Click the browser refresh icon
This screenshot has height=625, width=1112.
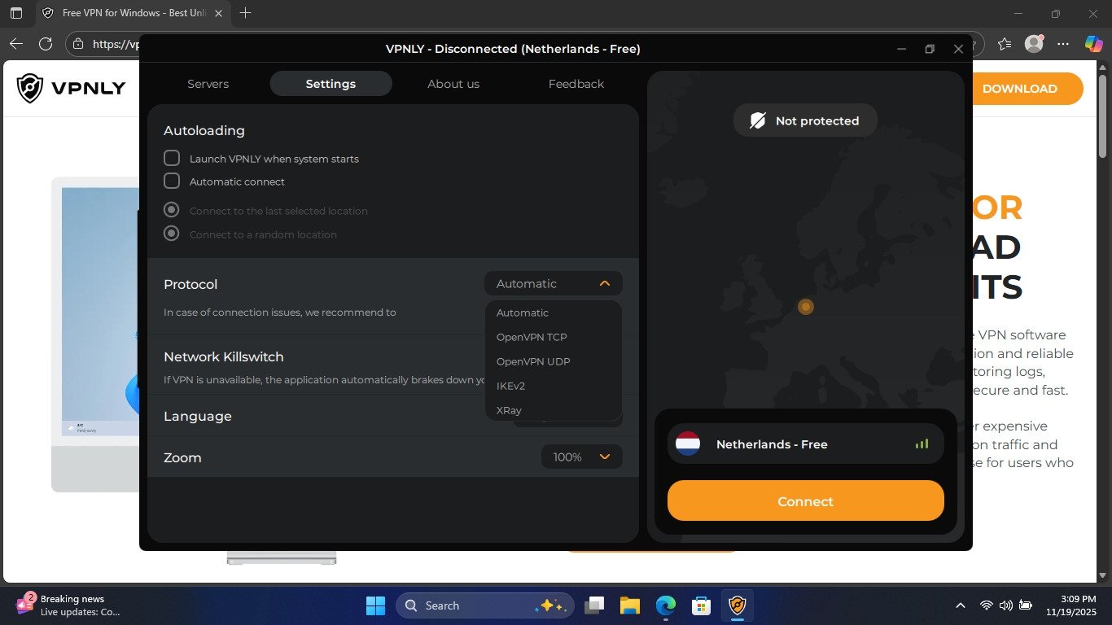[x=46, y=44]
